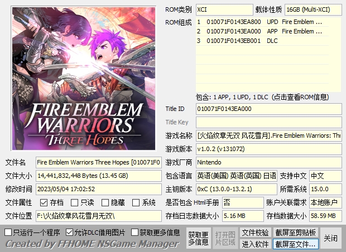Click the 点击查看ROM信息 link text
Viewport: 346px width, 252px height.
pyautogui.click(x=300, y=97)
